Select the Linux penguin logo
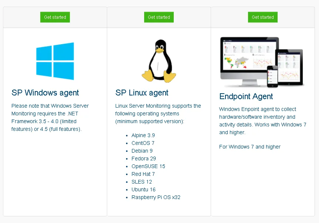Screen dimensions: 319x223 coord(159,60)
